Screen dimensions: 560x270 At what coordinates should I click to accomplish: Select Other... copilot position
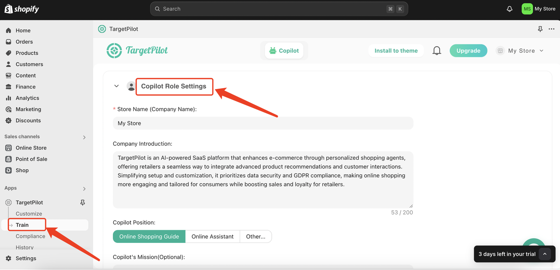click(256, 236)
